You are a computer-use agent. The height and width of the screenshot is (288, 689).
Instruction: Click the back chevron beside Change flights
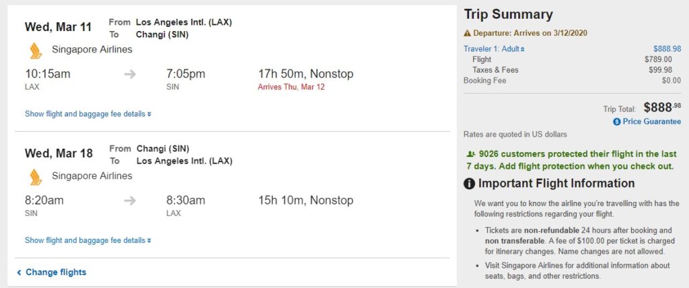(x=19, y=273)
